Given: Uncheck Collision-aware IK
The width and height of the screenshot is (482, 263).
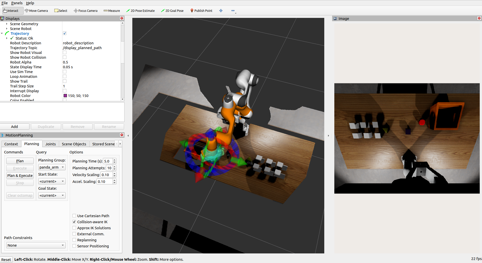Looking at the screenshot, I should tap(74, 222).
